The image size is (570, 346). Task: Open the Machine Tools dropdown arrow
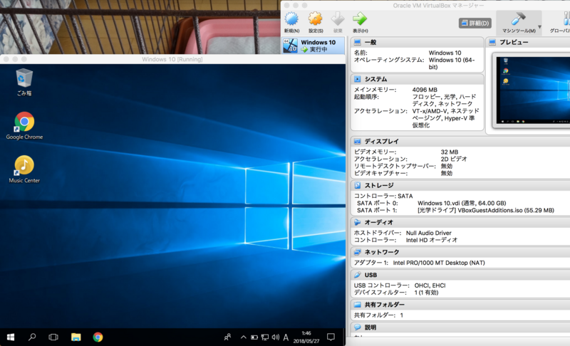(539, 26)
